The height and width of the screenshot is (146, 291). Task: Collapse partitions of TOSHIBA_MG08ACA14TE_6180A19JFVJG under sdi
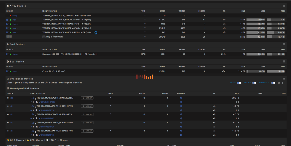click(x=35, y=115)
